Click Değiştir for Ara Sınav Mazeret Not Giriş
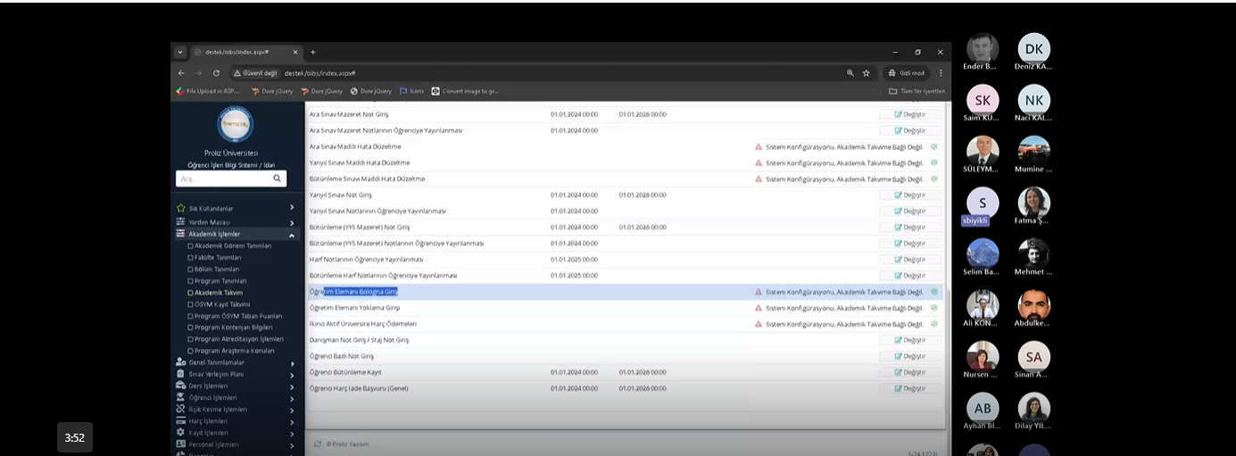The width and height of the screenshot is (1236, 456). coord(909,114)
